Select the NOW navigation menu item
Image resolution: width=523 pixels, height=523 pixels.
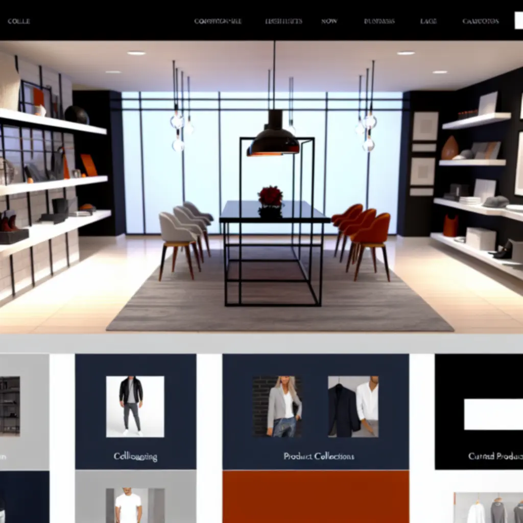329,21
